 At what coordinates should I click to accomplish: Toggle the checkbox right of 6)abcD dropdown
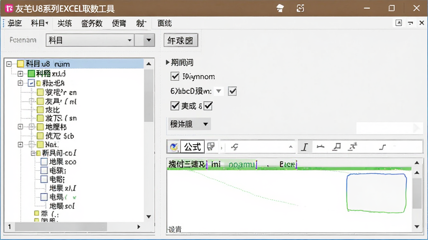coord(232,91)
